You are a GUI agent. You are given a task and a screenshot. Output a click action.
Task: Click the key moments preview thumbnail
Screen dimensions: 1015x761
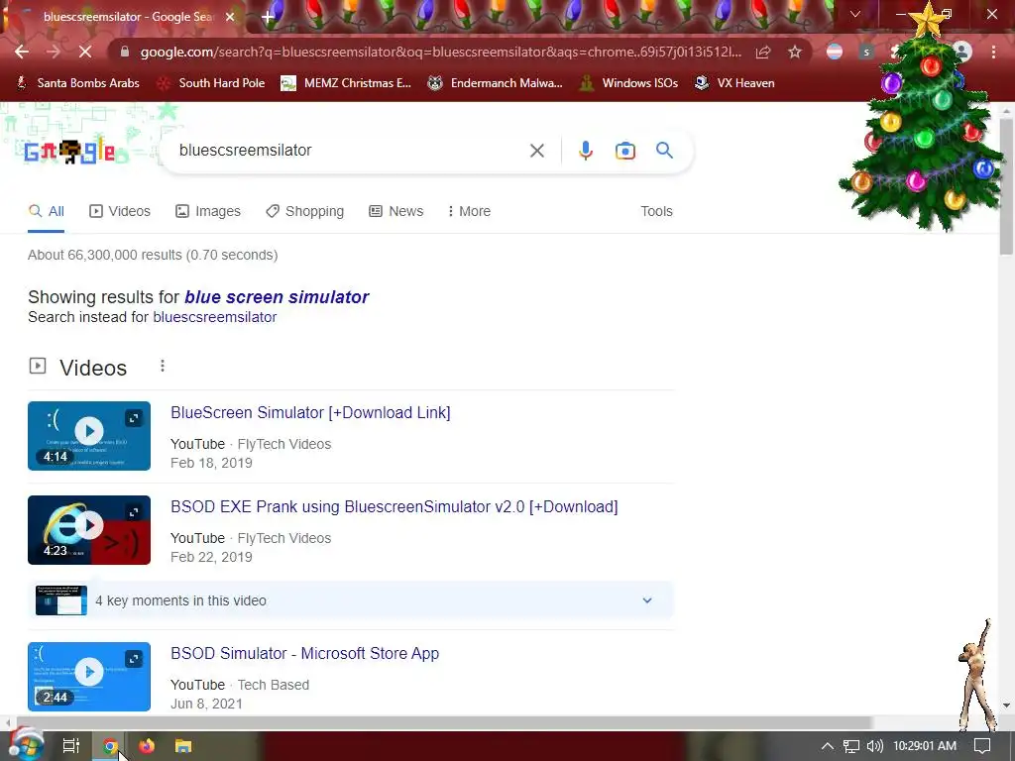click(x=61, y=600)
